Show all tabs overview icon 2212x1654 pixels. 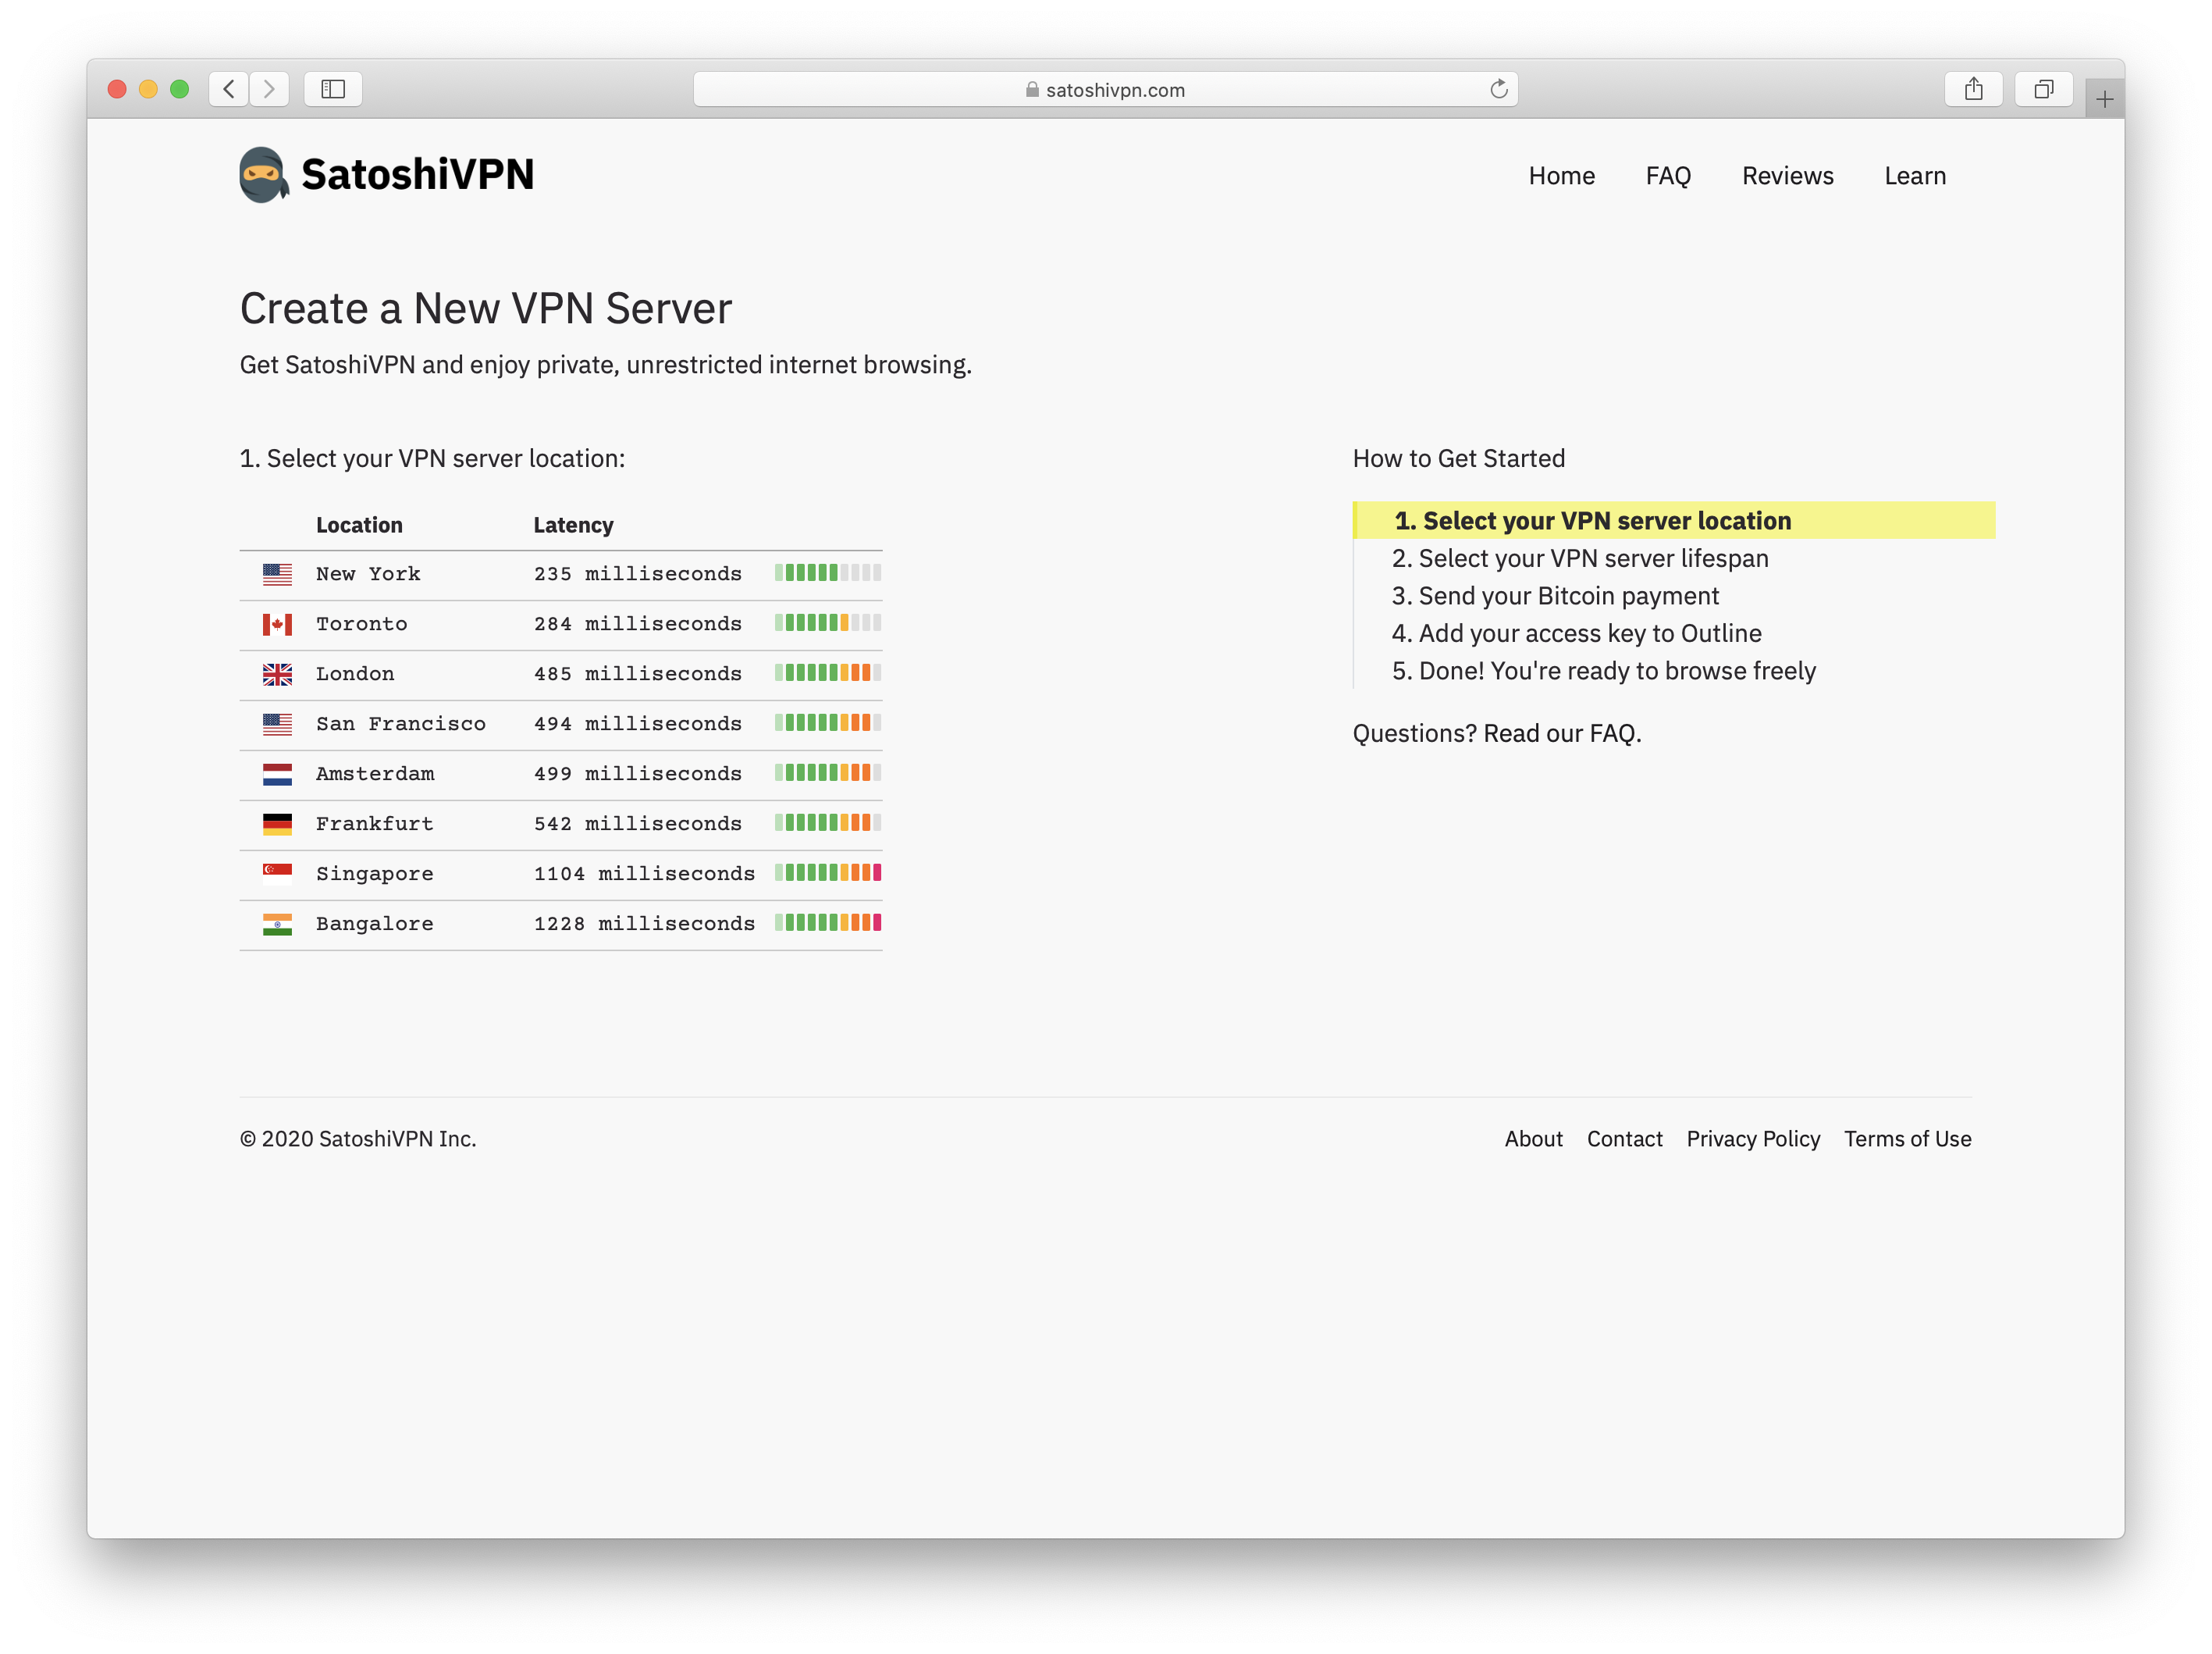click(2043, 89)
